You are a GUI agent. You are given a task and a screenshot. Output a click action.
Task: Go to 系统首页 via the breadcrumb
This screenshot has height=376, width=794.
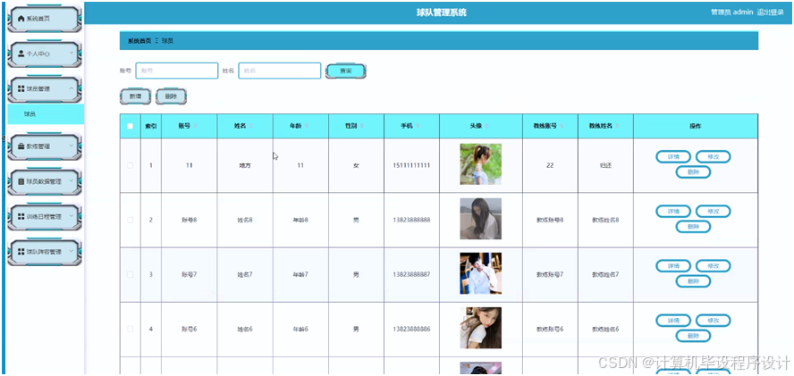click(x=139, y=41)
